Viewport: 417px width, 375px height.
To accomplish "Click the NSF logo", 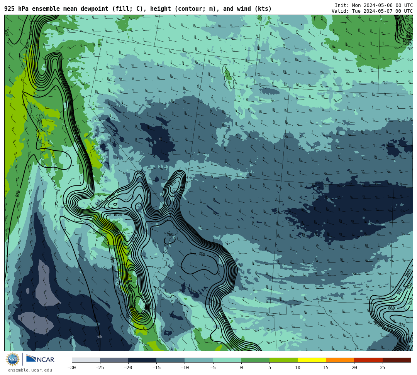I will 13,359.
